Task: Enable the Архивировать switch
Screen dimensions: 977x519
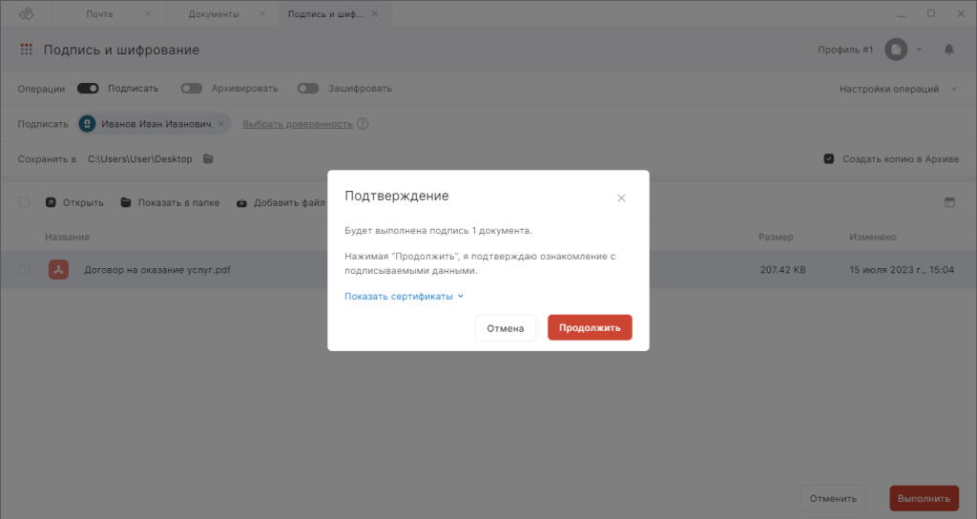Action: [191, 89]
